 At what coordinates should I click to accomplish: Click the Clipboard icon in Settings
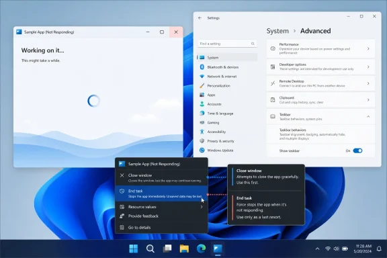point(273,100)
